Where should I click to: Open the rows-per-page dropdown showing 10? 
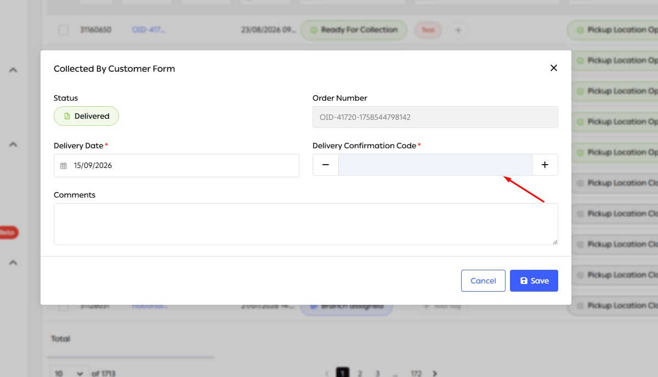[x=69, y=373]
